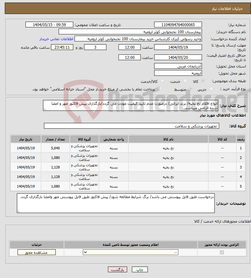Click the resize handle of توضیحات خریدار box
Image resolution: width=251 pixels, height=278 pixels.
18,211
